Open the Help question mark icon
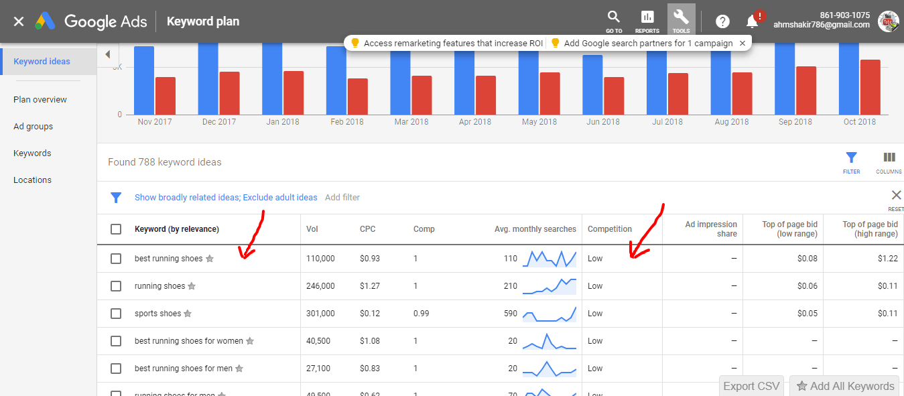The image size is (904, 396). [722, 21]
